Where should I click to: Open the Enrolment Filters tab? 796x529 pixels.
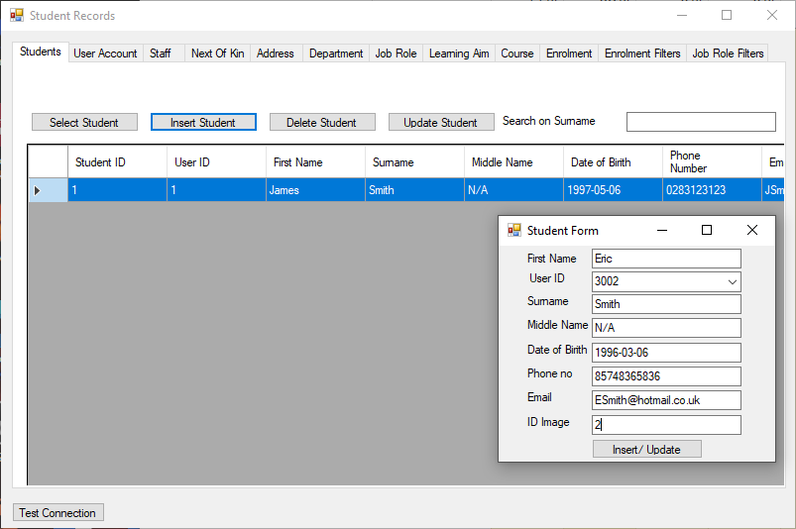(x=642, y=53)
